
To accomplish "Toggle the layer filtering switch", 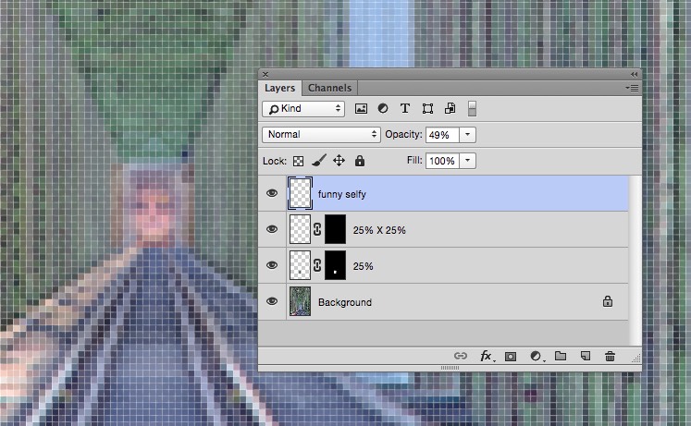I will click(x=472, y=109).
